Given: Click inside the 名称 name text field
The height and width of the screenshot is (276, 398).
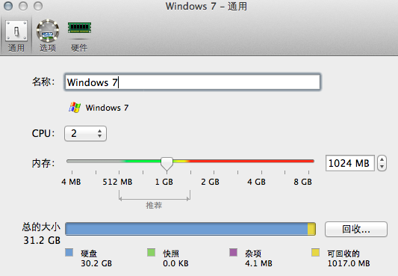Looking at the screenshot, I should click(x=193, y=82).
